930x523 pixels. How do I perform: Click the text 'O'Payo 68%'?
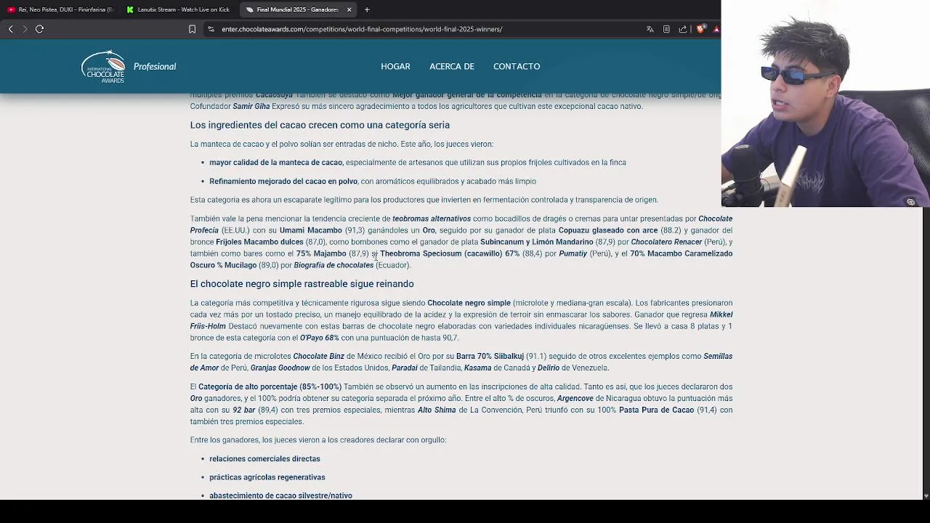[319, 338]
